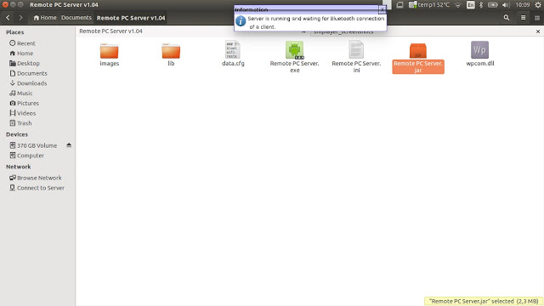
Task: Switch to the Remote PC Server v1.04 tab
Action: 110,31
